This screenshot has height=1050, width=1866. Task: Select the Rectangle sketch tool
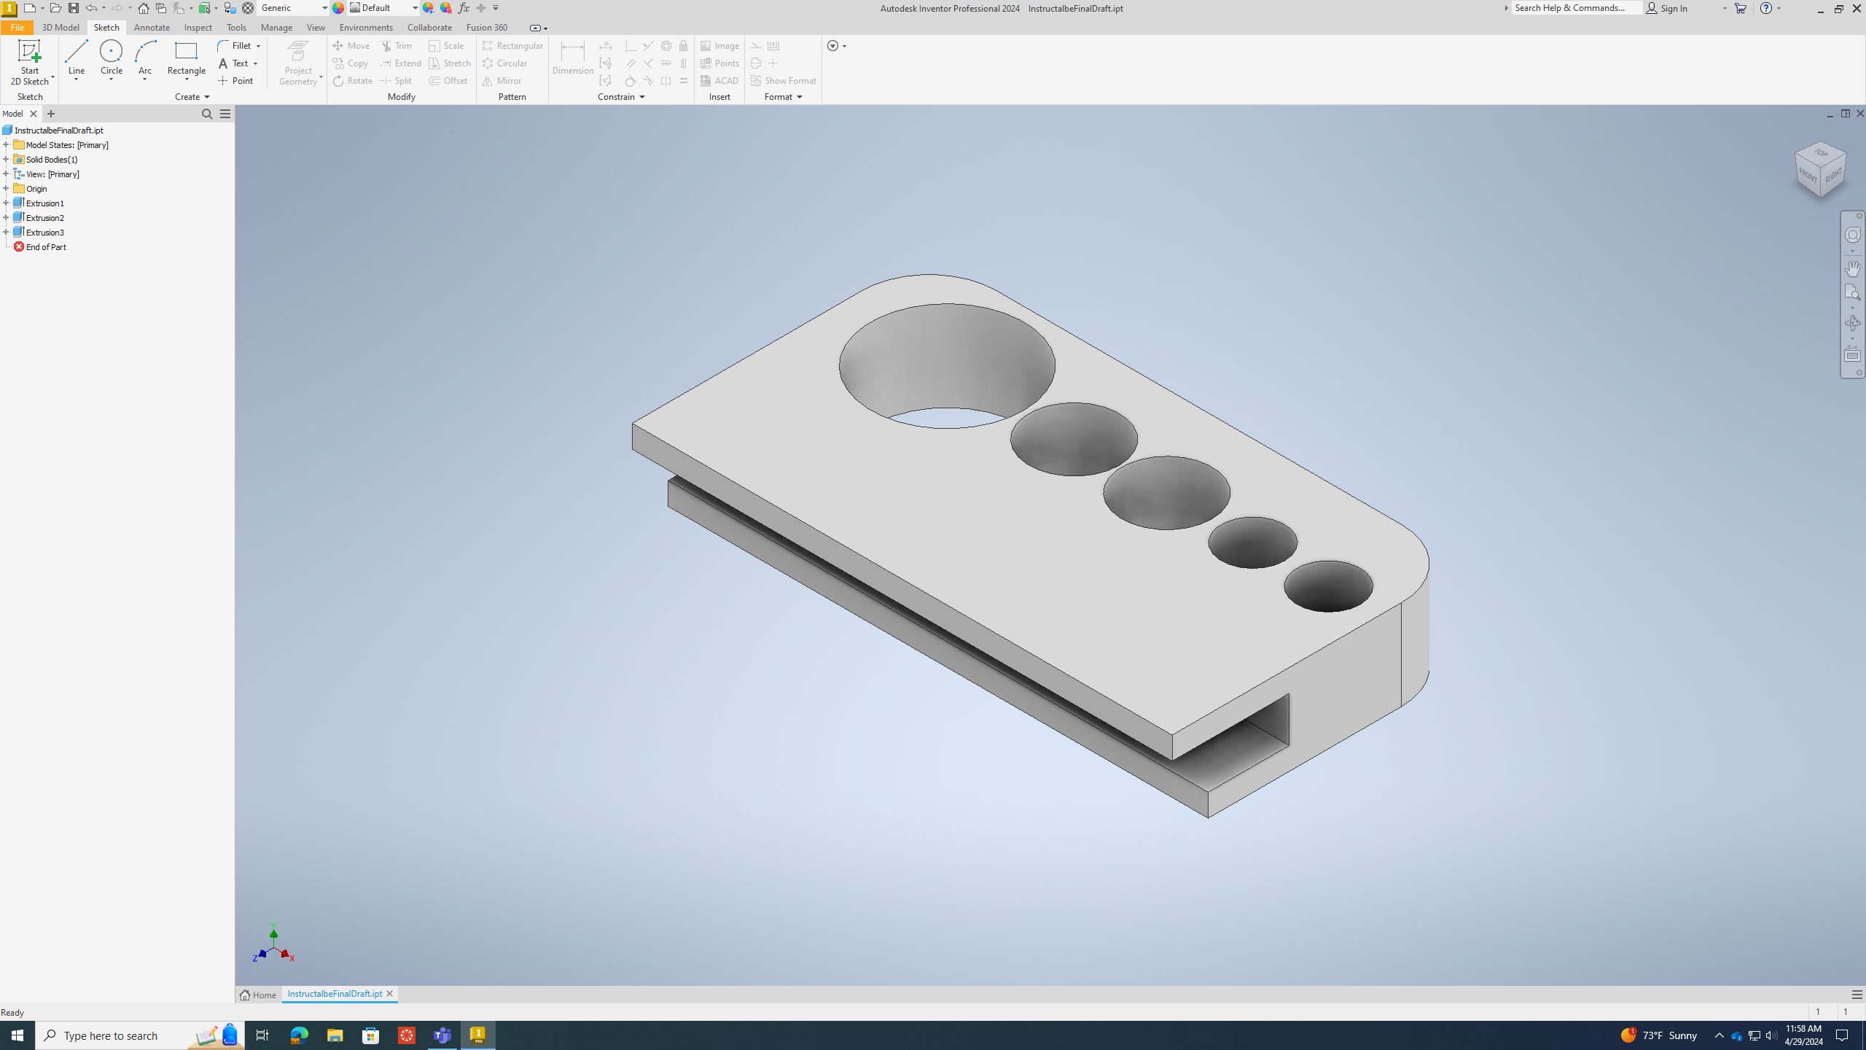[x=187, y=60]
